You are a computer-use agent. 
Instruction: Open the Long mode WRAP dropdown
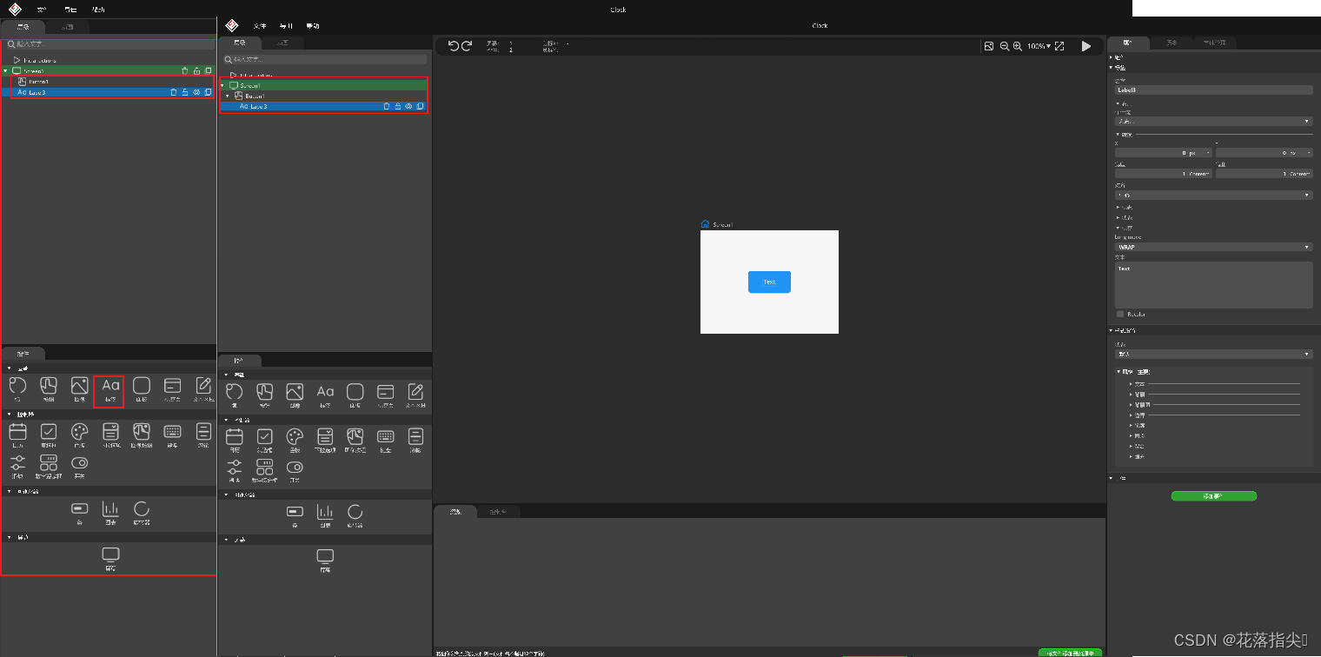1213,247
